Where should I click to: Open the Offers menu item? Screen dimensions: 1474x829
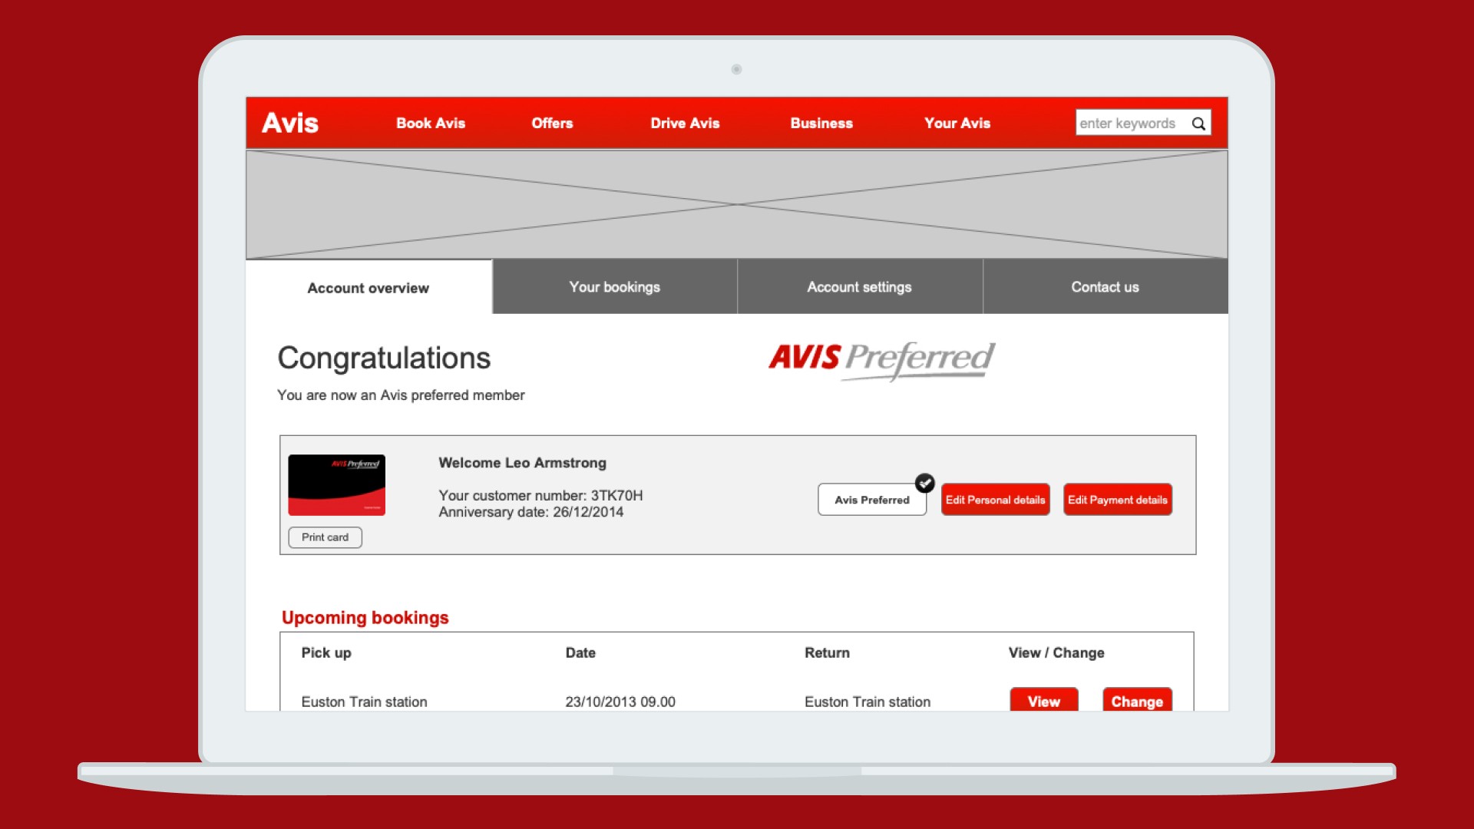coord(552,124)
